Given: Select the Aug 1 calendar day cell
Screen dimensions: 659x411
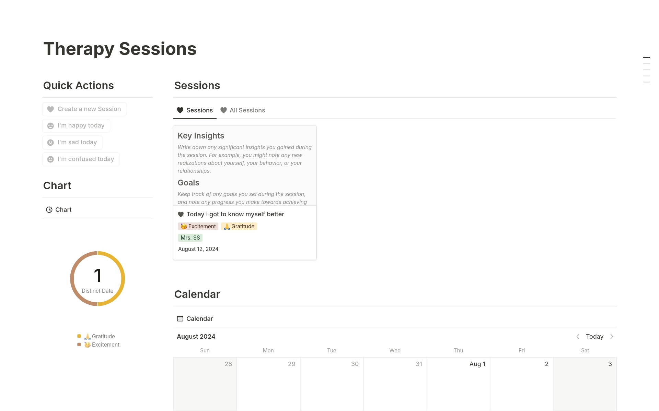Looking at the screenshot, I should [458, 384].
